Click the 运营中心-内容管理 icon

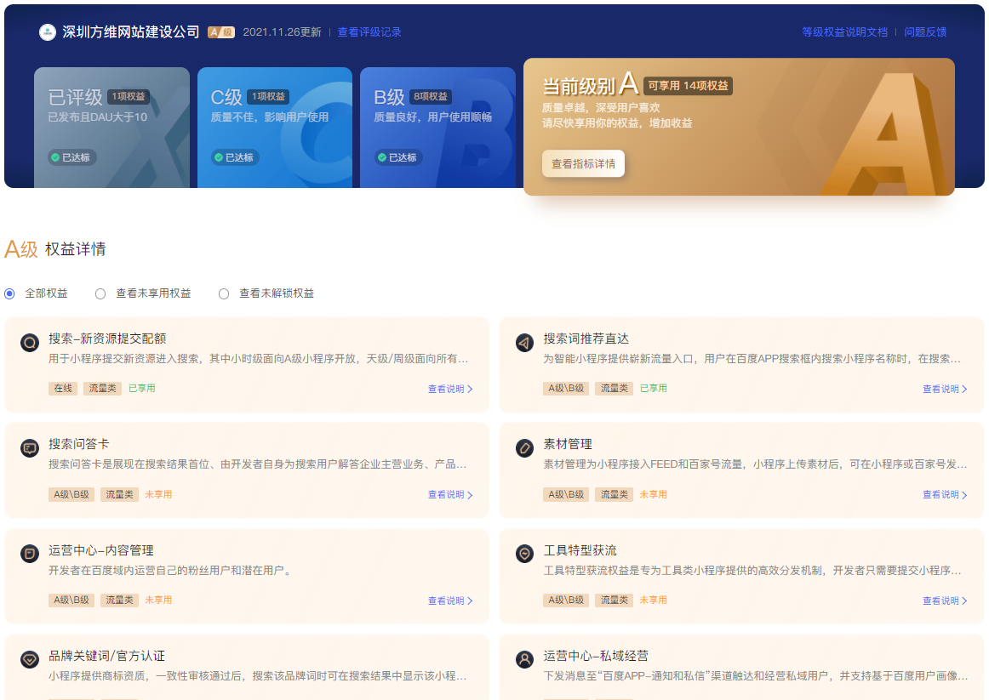pyautogui.click(x=30, y=554)
